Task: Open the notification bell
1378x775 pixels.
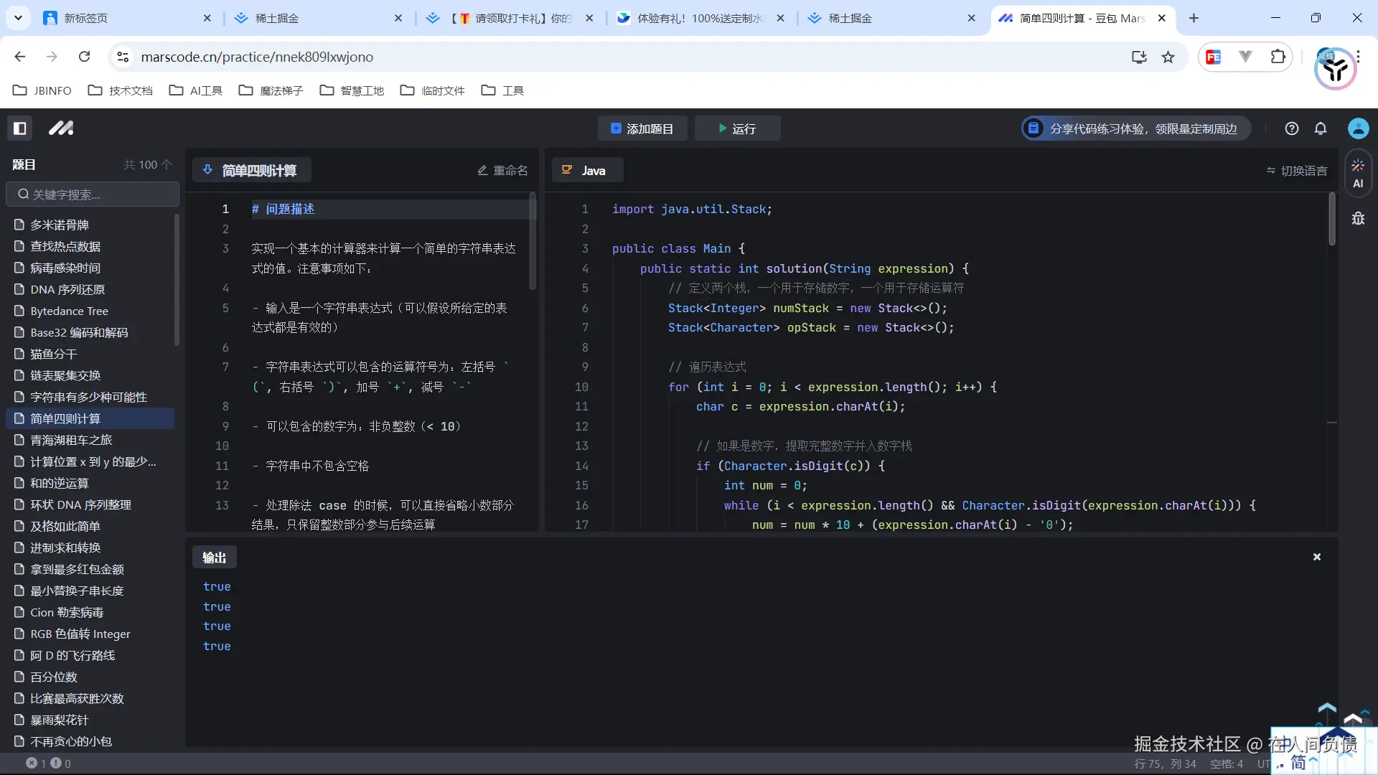Action: (1321, 128)
